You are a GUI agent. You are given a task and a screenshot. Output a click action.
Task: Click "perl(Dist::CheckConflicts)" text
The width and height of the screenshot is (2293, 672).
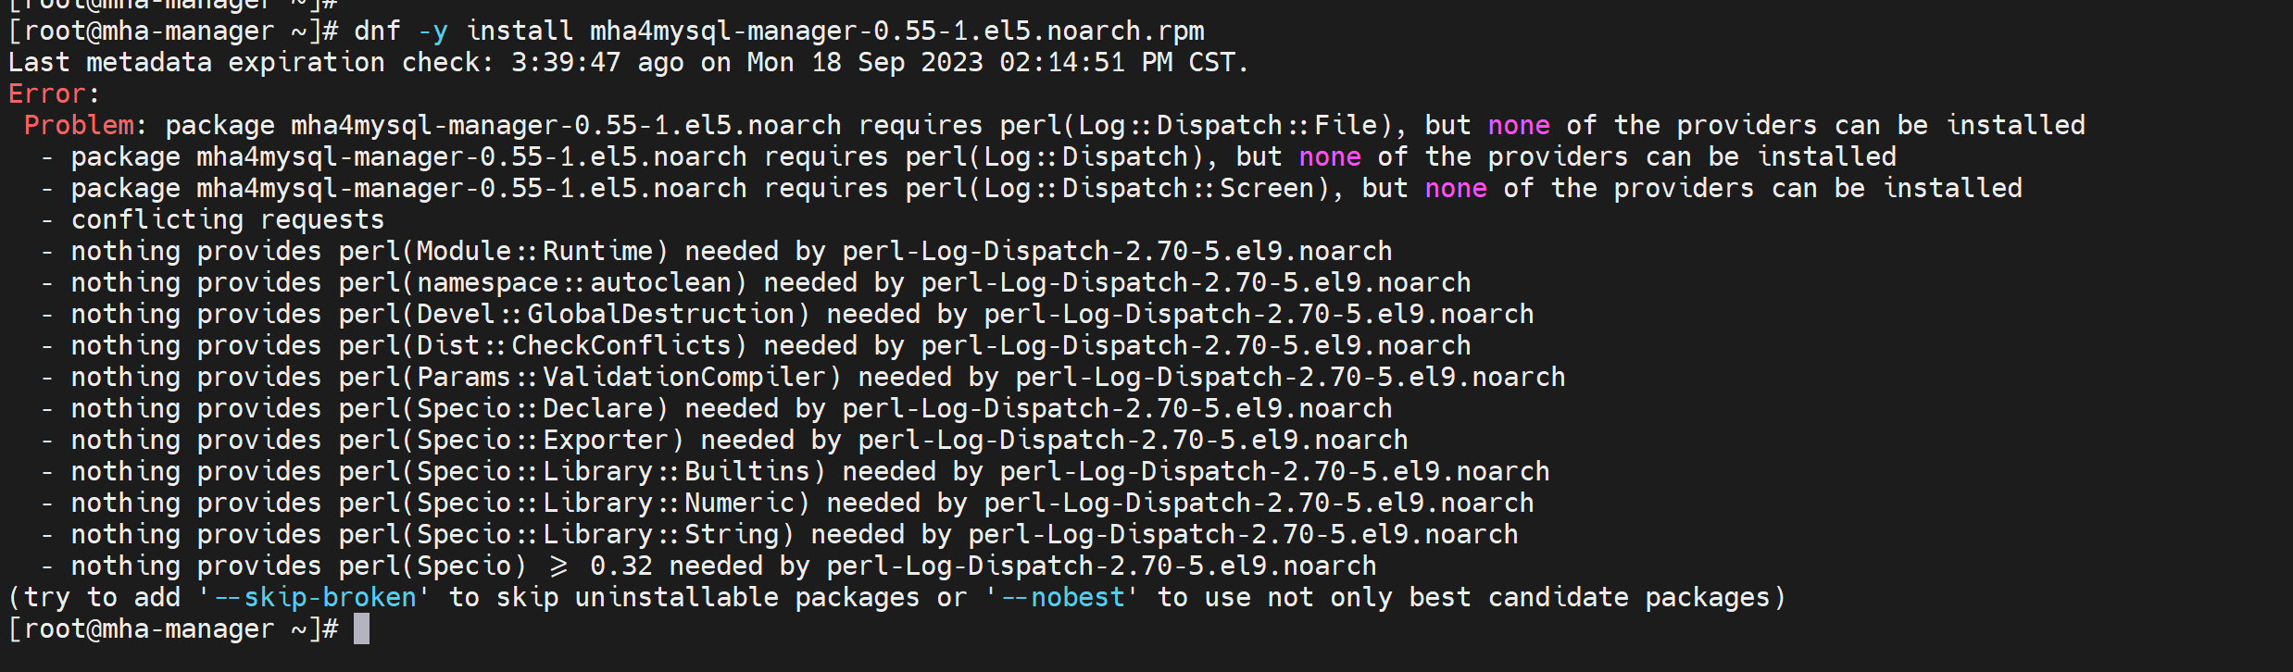coord(542,346)
